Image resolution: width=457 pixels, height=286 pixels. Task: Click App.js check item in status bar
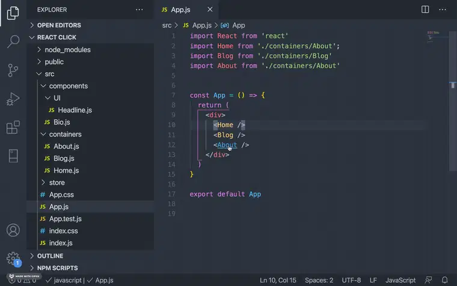[x=100, y=281]
